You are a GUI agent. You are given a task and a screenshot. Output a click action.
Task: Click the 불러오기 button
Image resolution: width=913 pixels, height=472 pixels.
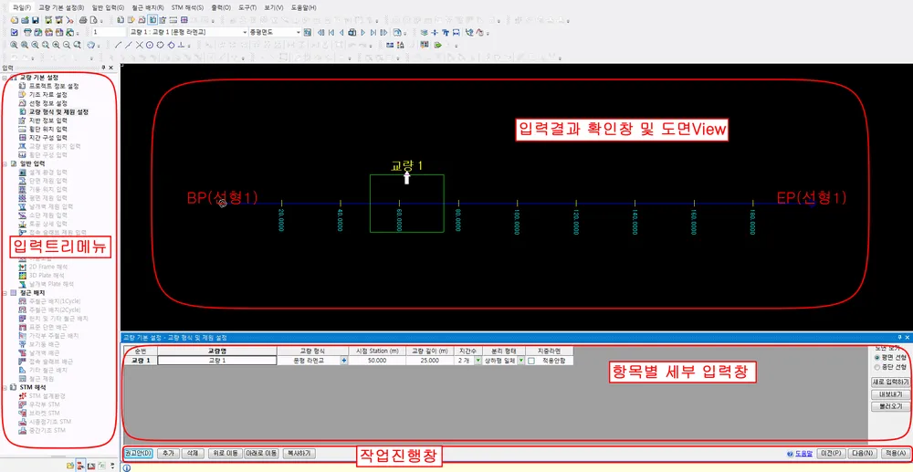point(889,407)
